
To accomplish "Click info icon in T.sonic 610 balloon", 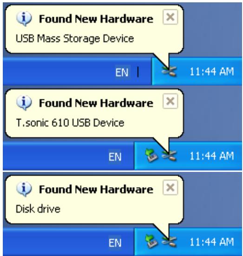I will pos(24,103).
